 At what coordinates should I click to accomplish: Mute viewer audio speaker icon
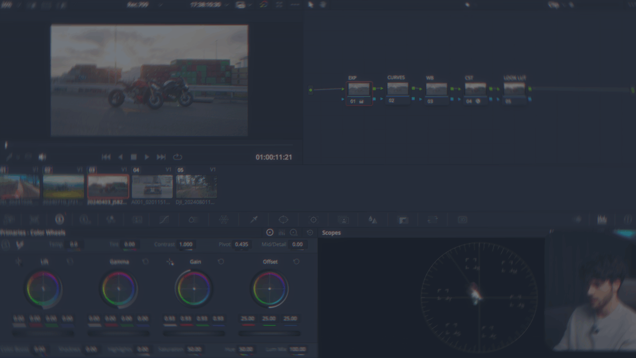coord(42,157)
